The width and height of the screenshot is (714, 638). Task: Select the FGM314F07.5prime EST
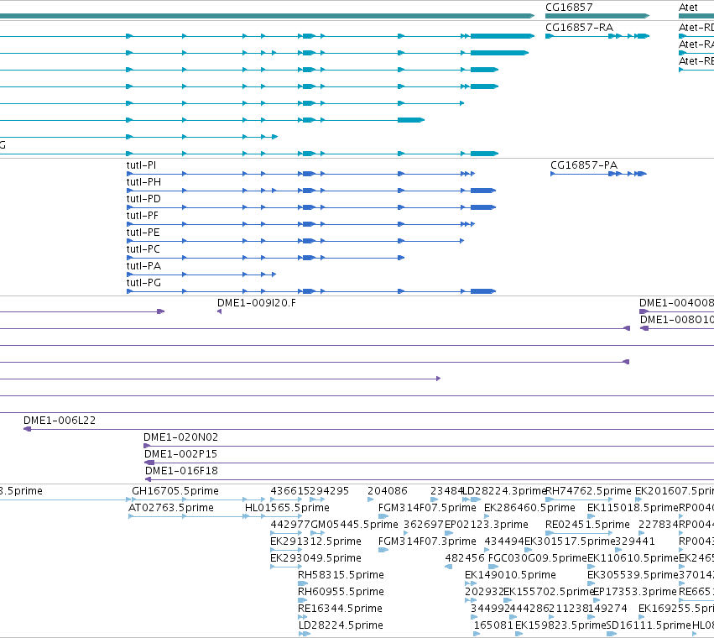click(x=383, y=517)
